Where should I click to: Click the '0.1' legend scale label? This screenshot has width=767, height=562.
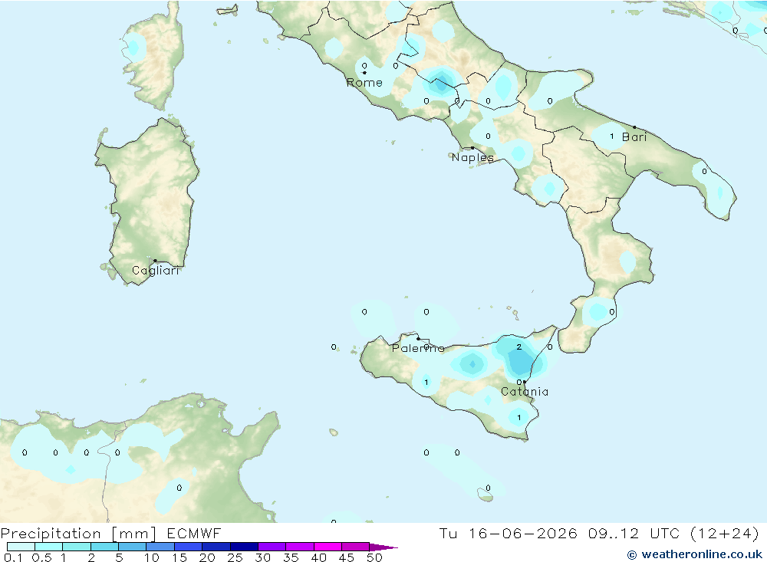(x=13, y=557)
